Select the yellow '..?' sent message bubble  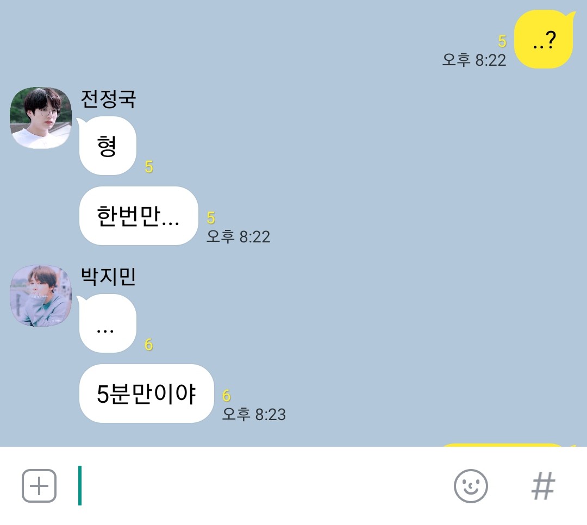click(544, 39)
